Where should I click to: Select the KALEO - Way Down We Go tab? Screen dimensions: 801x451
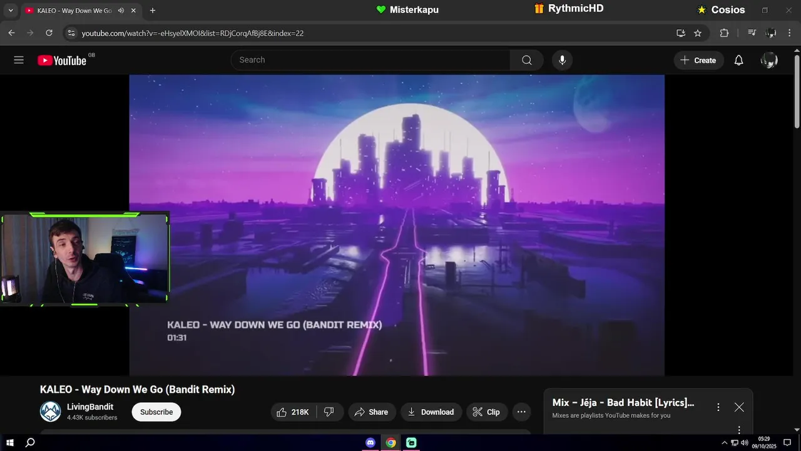74,11
